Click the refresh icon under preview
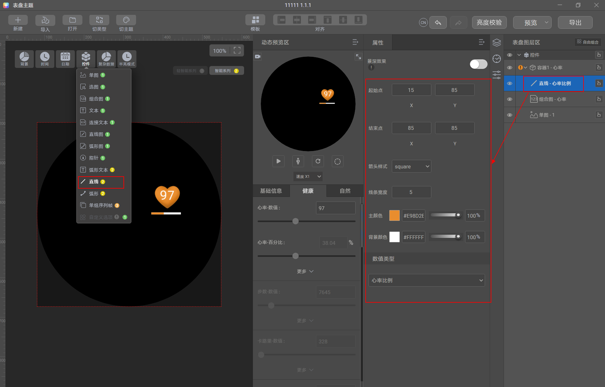Screen dimensions: 605x387 (x=318, y=161)
